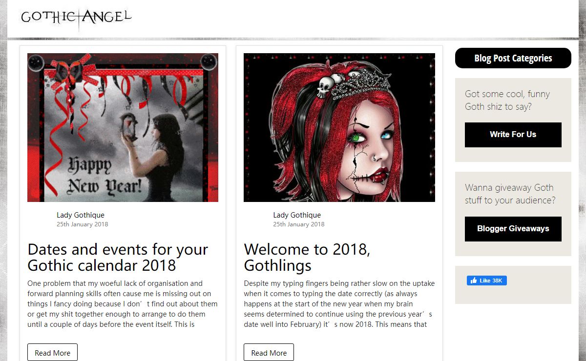
Task: Open the red-haired goth girl post image
Action: coord(339,127)
